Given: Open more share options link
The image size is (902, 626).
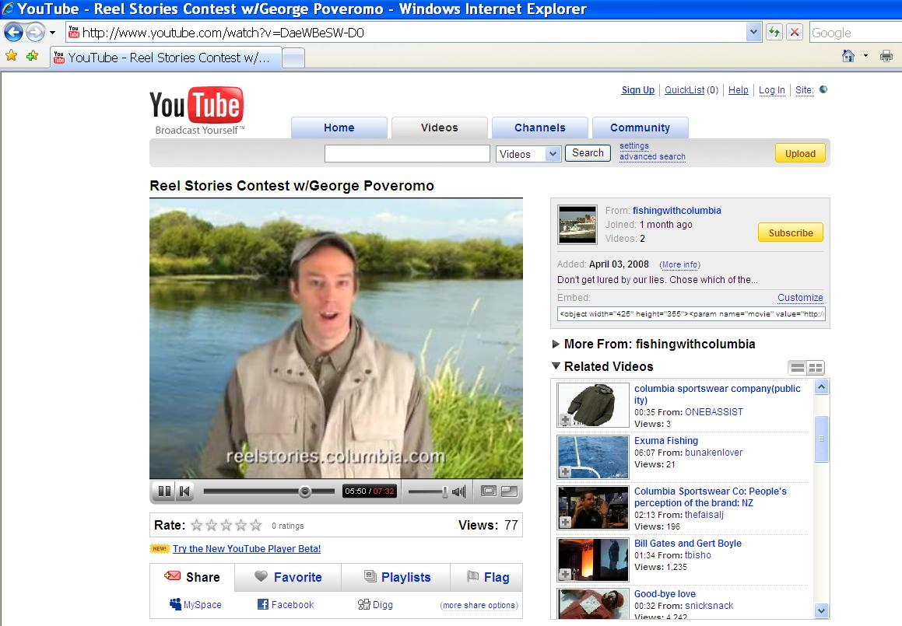Looking at the screenshot, I should 479,605.
